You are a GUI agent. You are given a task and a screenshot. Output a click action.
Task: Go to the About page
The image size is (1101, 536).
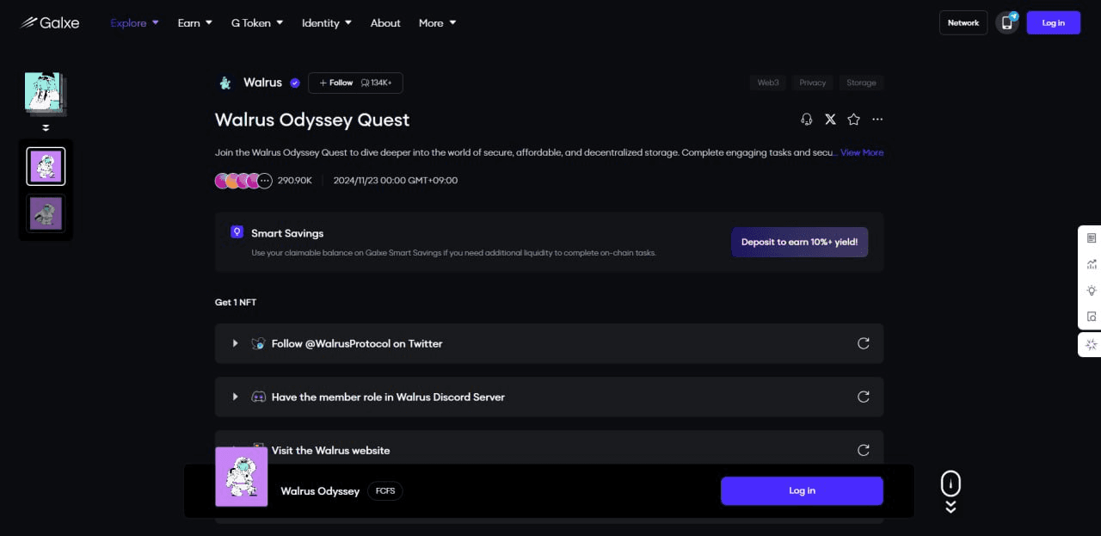(x=385, y=22)
